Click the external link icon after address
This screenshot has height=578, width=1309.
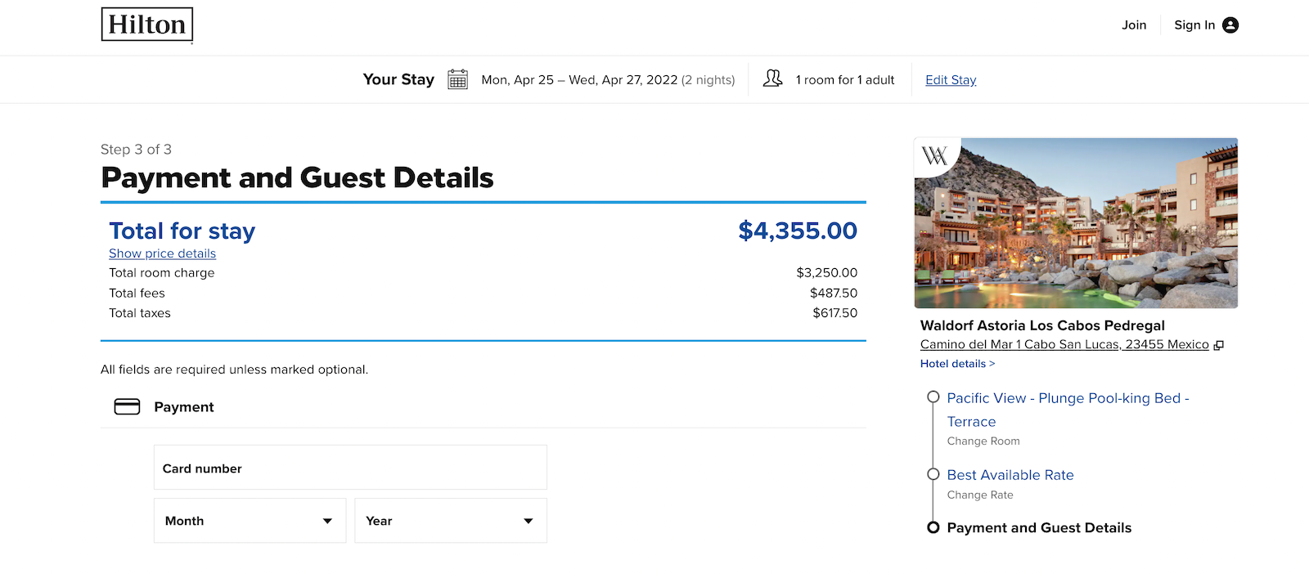tap(1219, 345)
